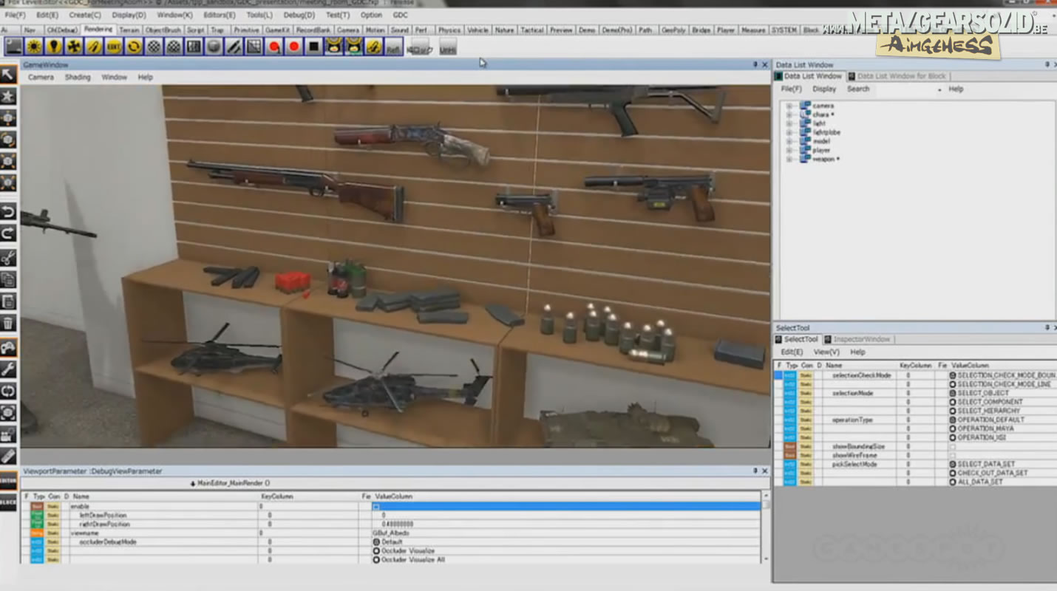Select SELECT_HIERARCHY radio option
Viewport: 1057px width, 591px height.
click(x=953, y=411)
